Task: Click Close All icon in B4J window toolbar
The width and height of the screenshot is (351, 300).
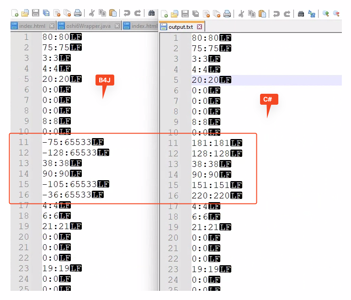Action: pos(67,13)
